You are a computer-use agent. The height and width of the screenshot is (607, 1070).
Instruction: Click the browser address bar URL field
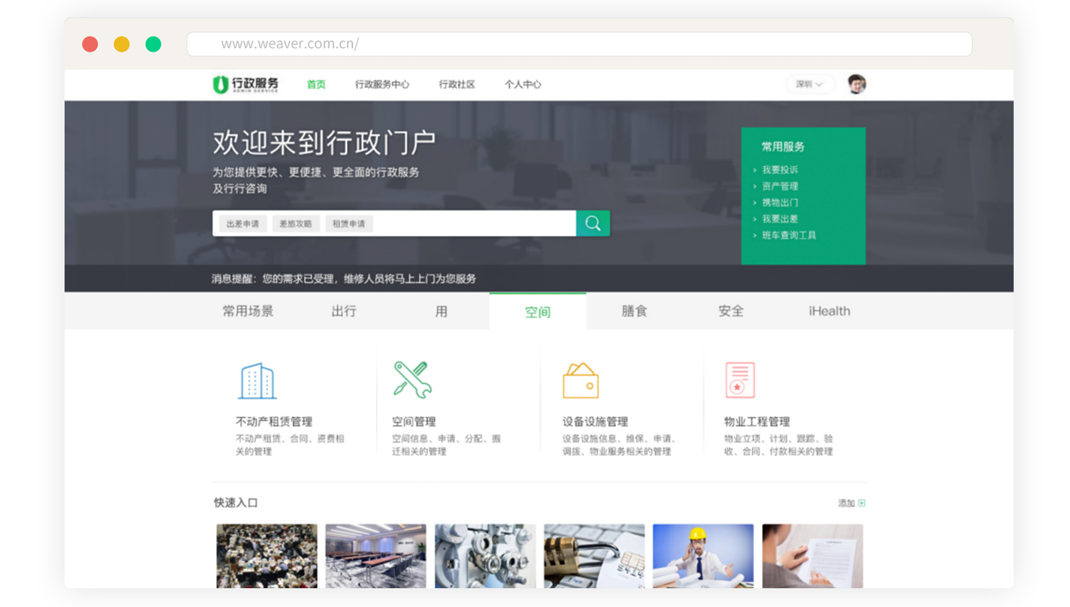(578, 44)
